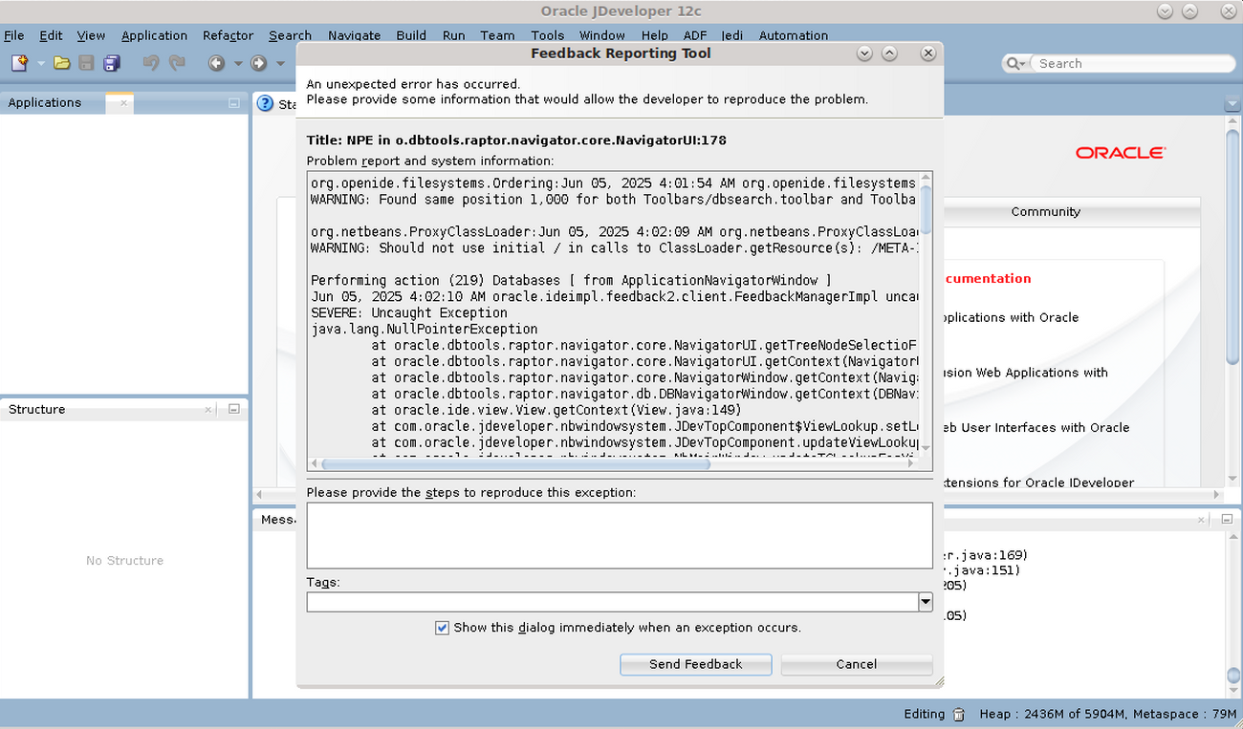Click the Start Page vertical scrollbar
Screen dimensions: 1243x729
coord(1233,246)
